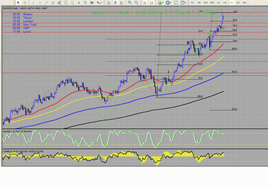The width and height of the screenshot is (268, 187).
Task: Expand the Templates dropdown arrow
Action: click(x=185, y=3)
